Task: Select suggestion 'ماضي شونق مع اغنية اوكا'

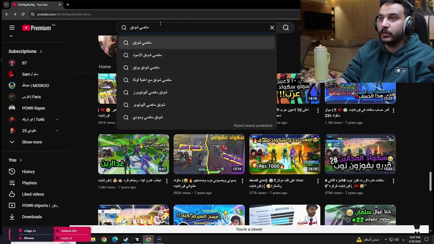Action: click(197, 80)
